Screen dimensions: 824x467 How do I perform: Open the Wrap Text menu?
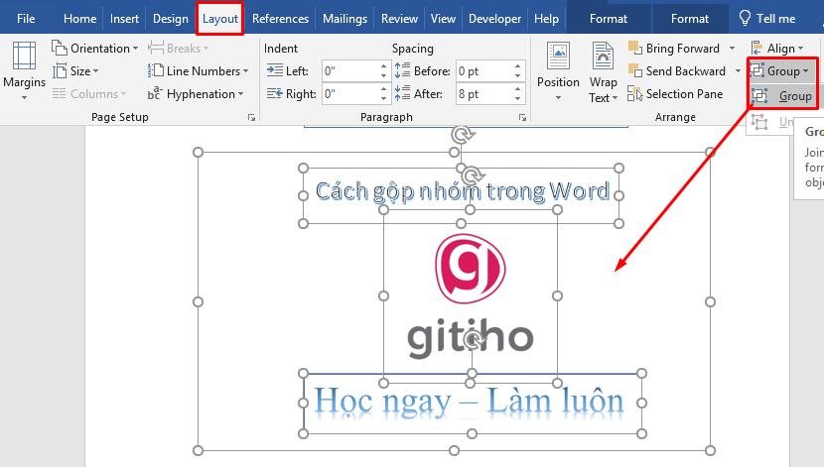tap(604, 72)
